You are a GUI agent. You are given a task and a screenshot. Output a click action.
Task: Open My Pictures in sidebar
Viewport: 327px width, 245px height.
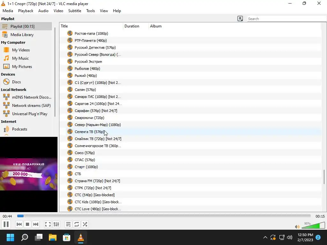[x=26, y=67]
